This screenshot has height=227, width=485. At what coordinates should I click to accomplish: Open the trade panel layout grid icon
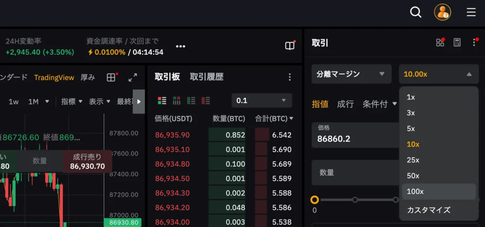[x=440, y=43]
